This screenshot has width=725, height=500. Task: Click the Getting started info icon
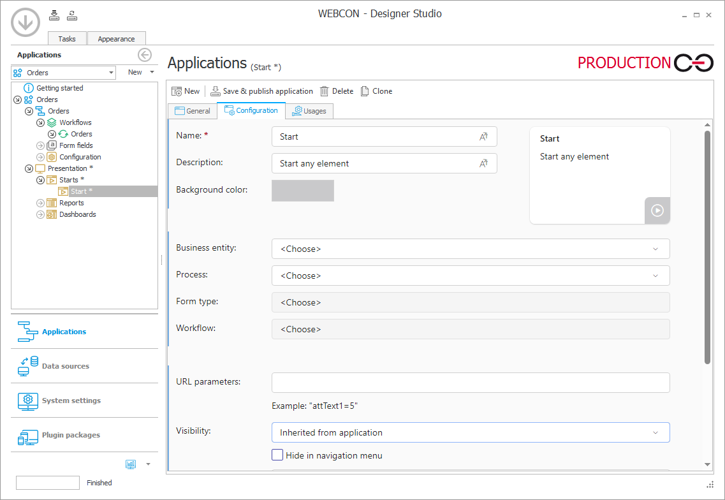pos(29,88)
